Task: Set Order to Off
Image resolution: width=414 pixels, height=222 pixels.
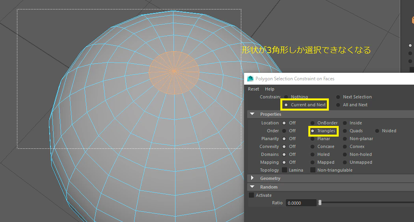Action: [284, 131]
